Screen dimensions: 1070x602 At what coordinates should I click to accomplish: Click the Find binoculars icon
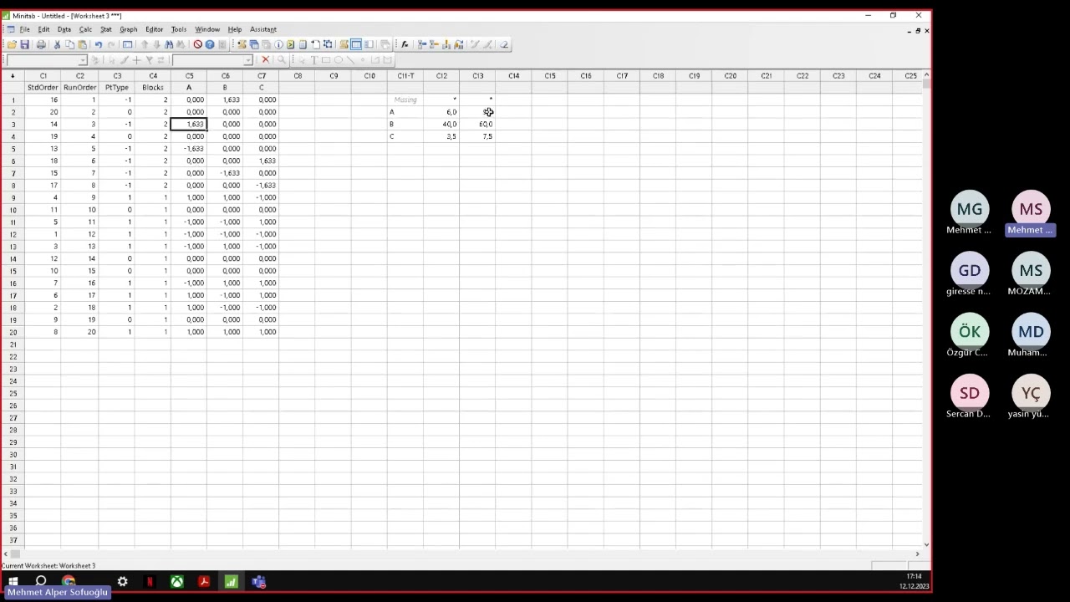169,44
